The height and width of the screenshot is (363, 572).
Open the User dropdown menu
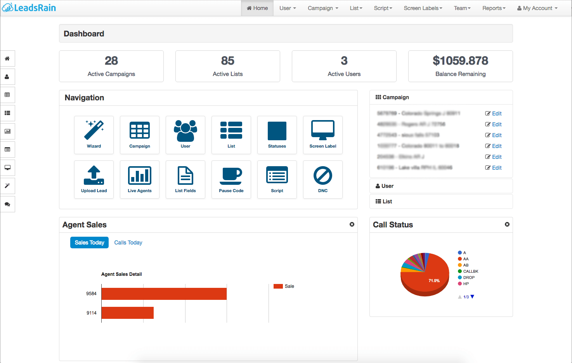288,8
